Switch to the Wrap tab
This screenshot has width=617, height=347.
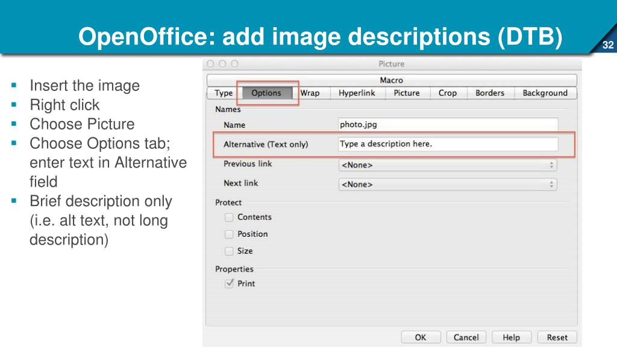[310, 93]
